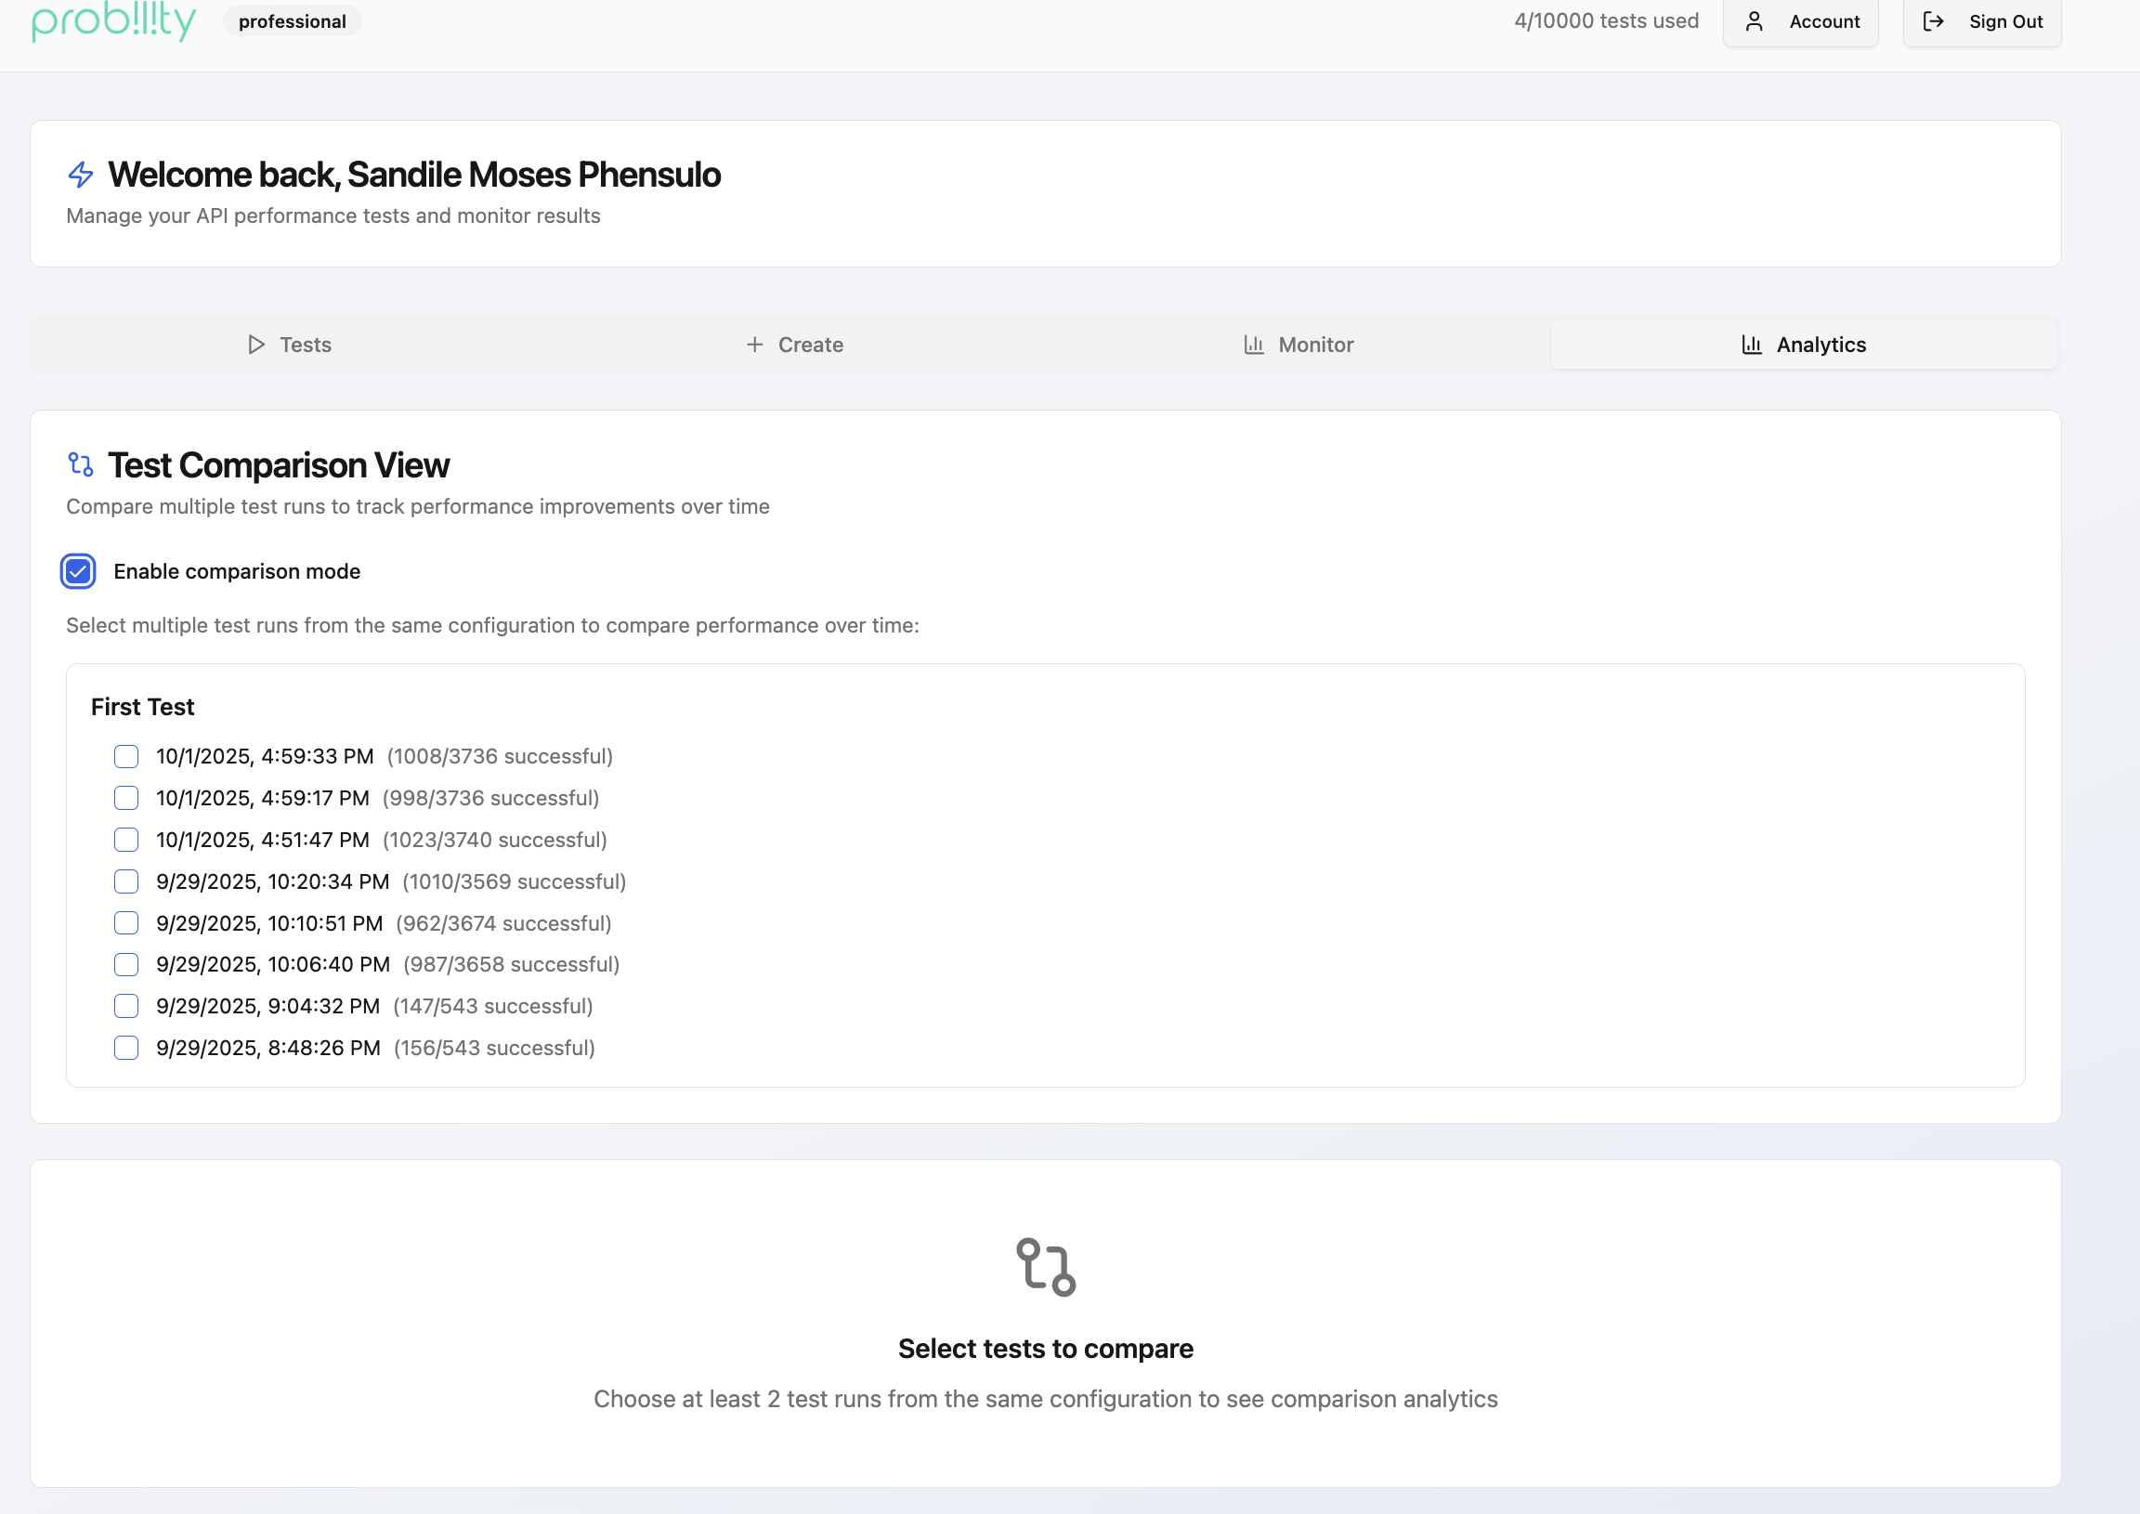Check the 10/1/2025, 4:51:47 PM run
Viewport: 2140px width, 1514px height.
click(126, 840)
